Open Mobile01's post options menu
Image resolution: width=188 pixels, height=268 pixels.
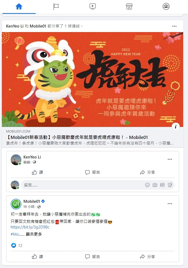tap(170, 204)
